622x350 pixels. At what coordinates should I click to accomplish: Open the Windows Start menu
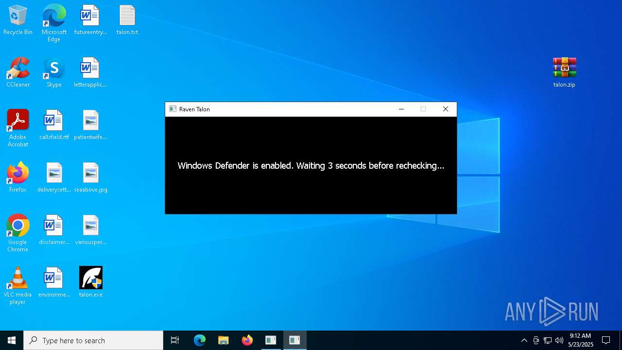[x=12, y=340]
